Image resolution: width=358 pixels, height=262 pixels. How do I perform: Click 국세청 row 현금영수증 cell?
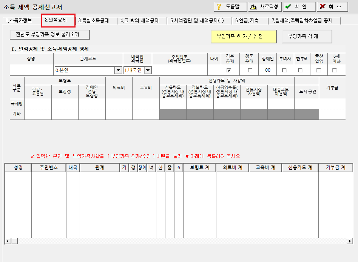[227, 104]
